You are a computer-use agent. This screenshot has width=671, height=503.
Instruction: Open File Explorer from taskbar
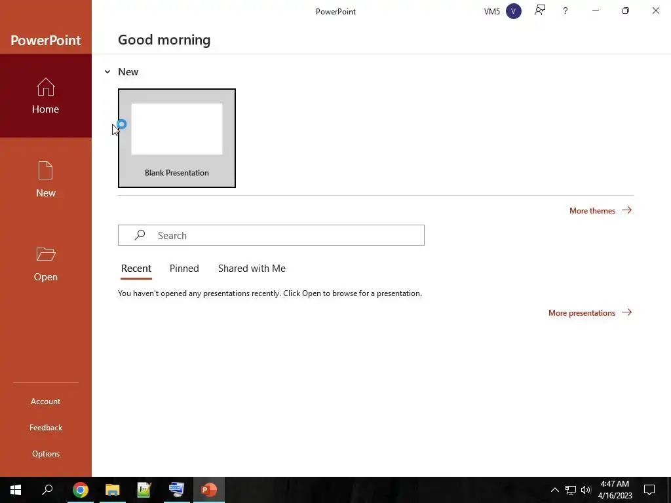coord(113,490)
